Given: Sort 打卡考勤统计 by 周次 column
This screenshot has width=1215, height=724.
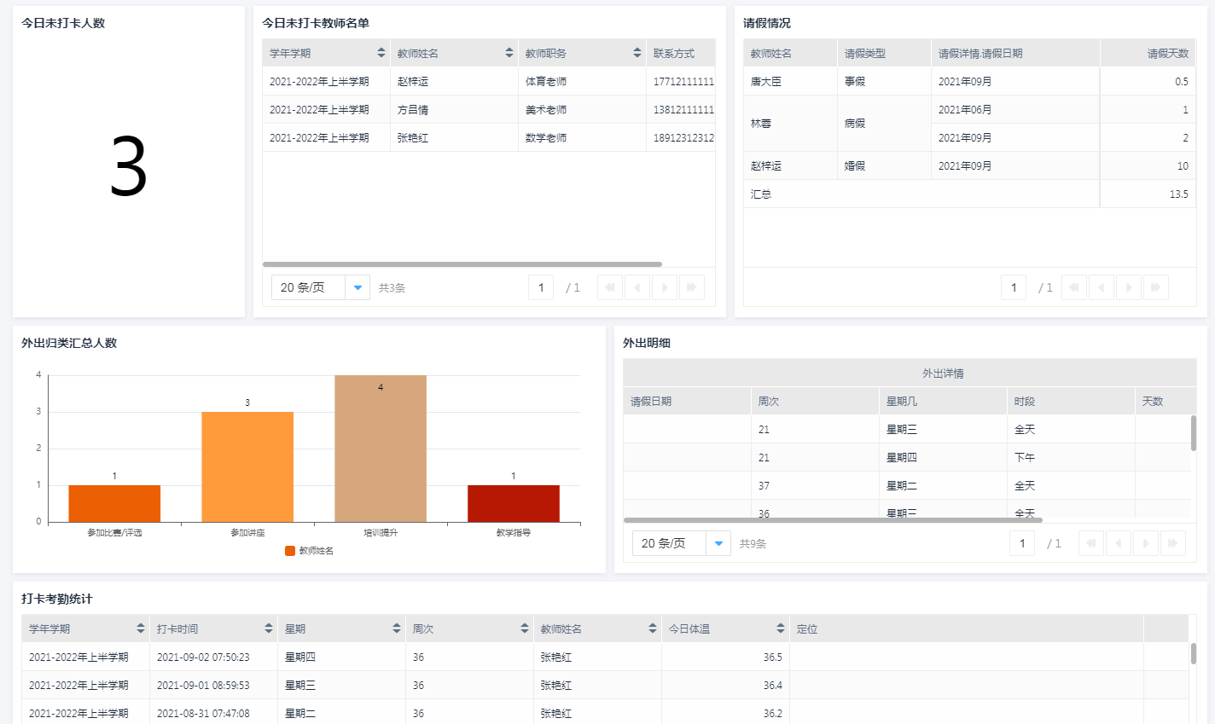Looking at the screenshot, I should click(x=524, y=628).
